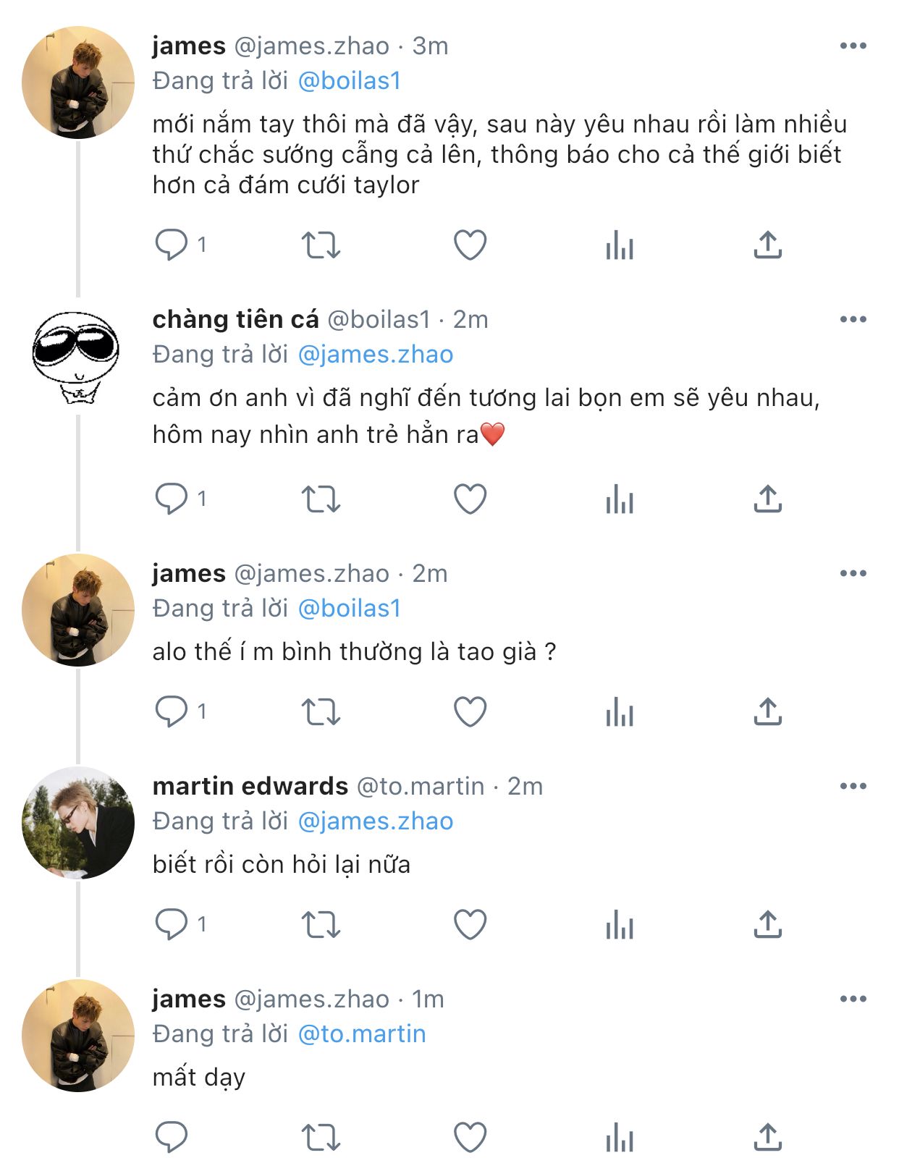Like the tweet 'alo thế í m bình thường'
Screen dimensions: 899x1171
(x=470, y=711)
